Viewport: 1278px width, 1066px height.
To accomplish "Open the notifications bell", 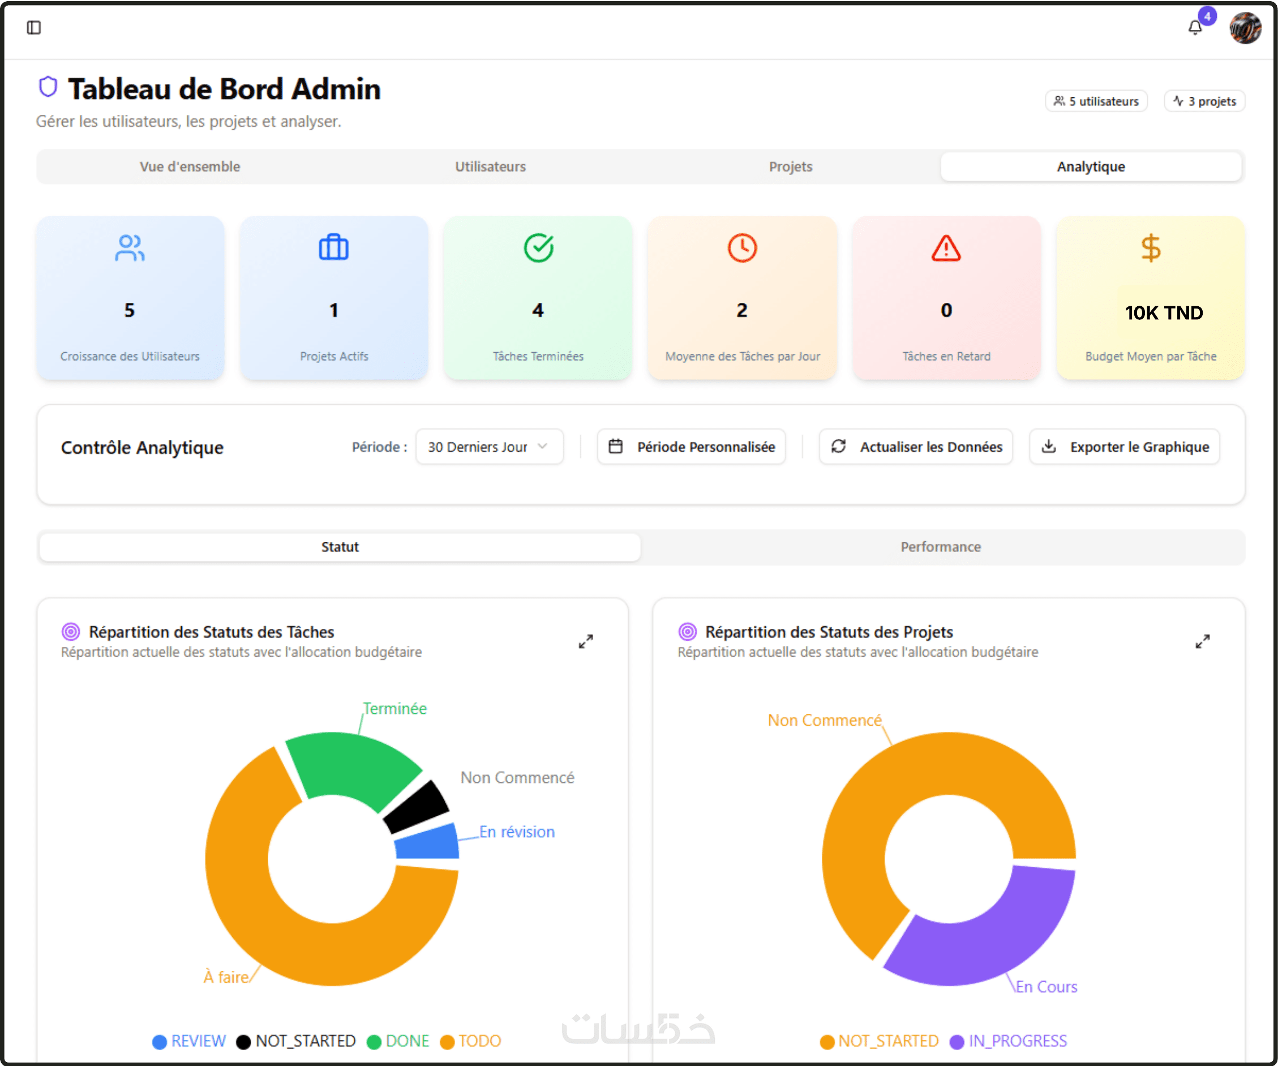I will [1195, 27].
